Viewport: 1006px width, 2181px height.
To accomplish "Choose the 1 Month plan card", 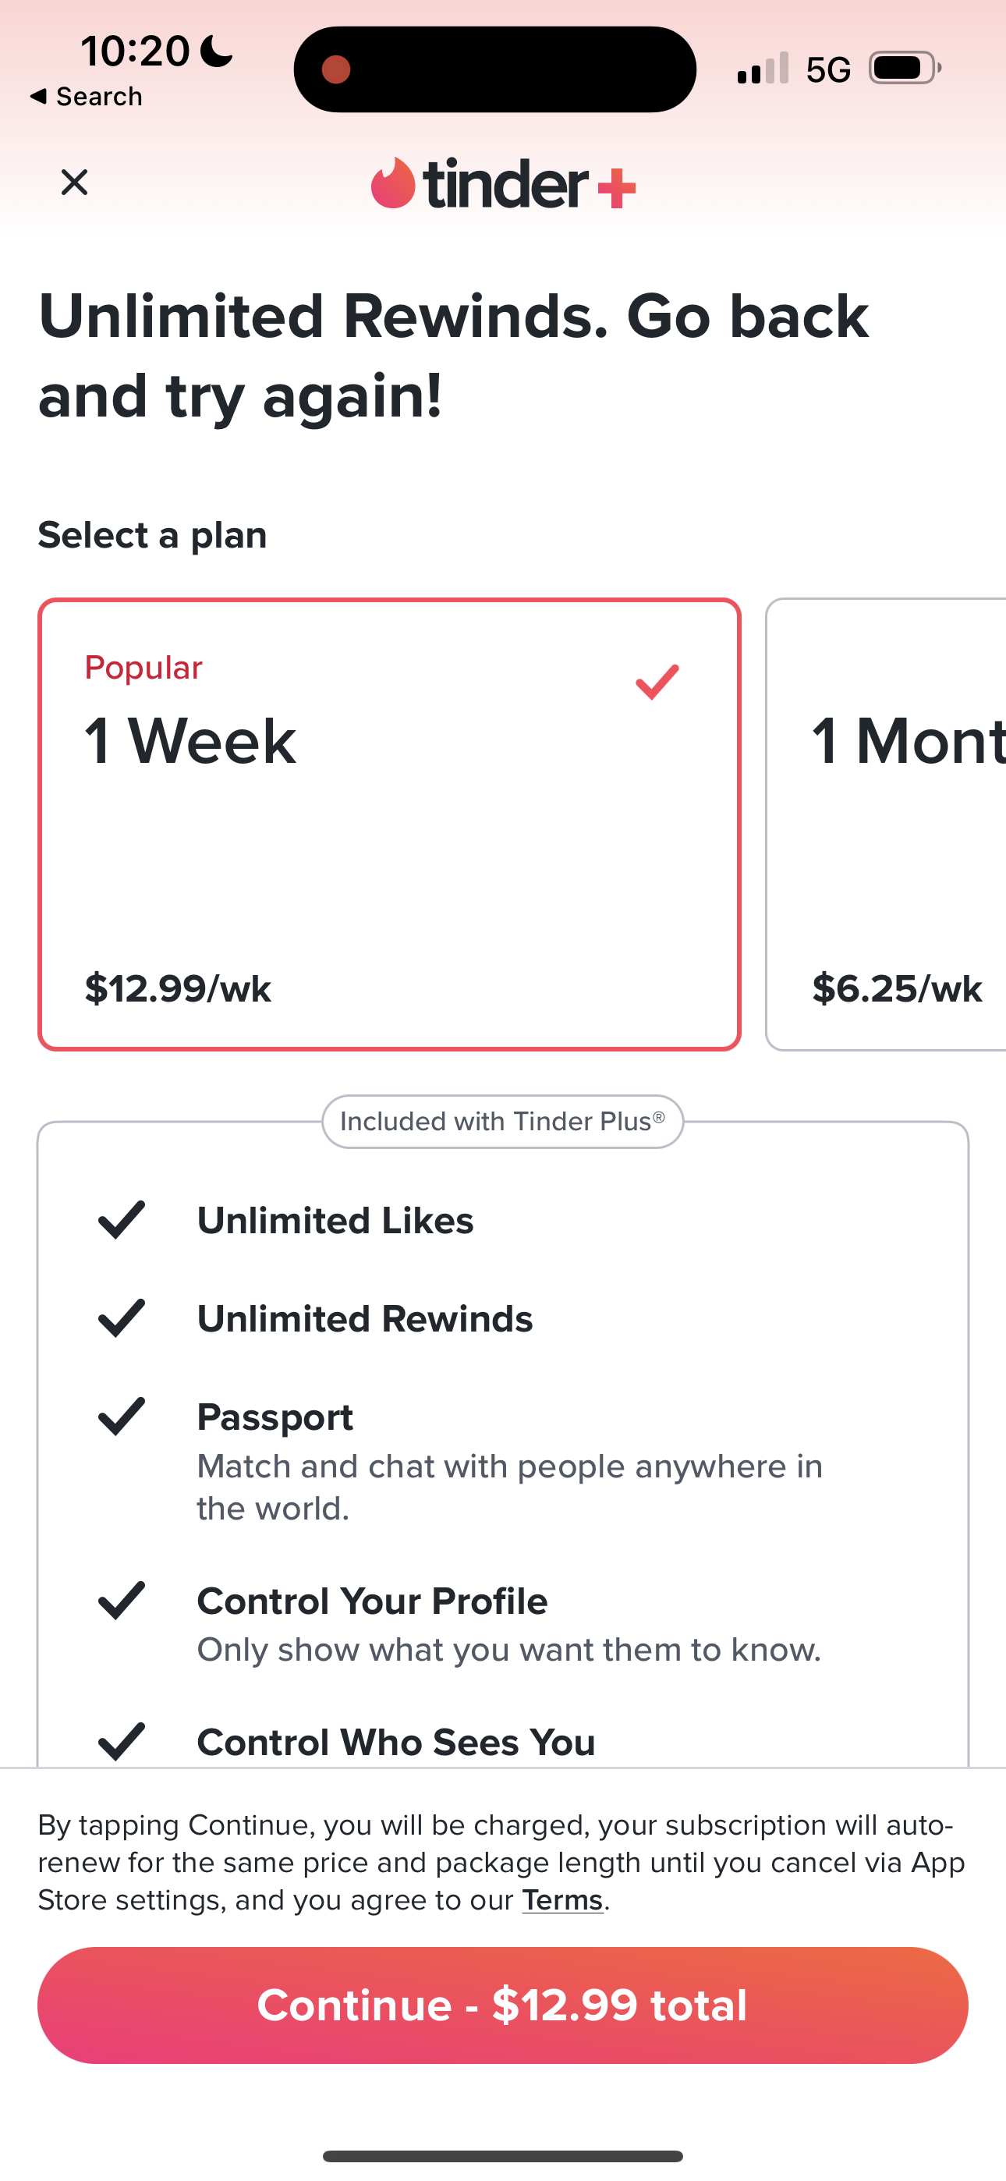I will pos(886,824).
